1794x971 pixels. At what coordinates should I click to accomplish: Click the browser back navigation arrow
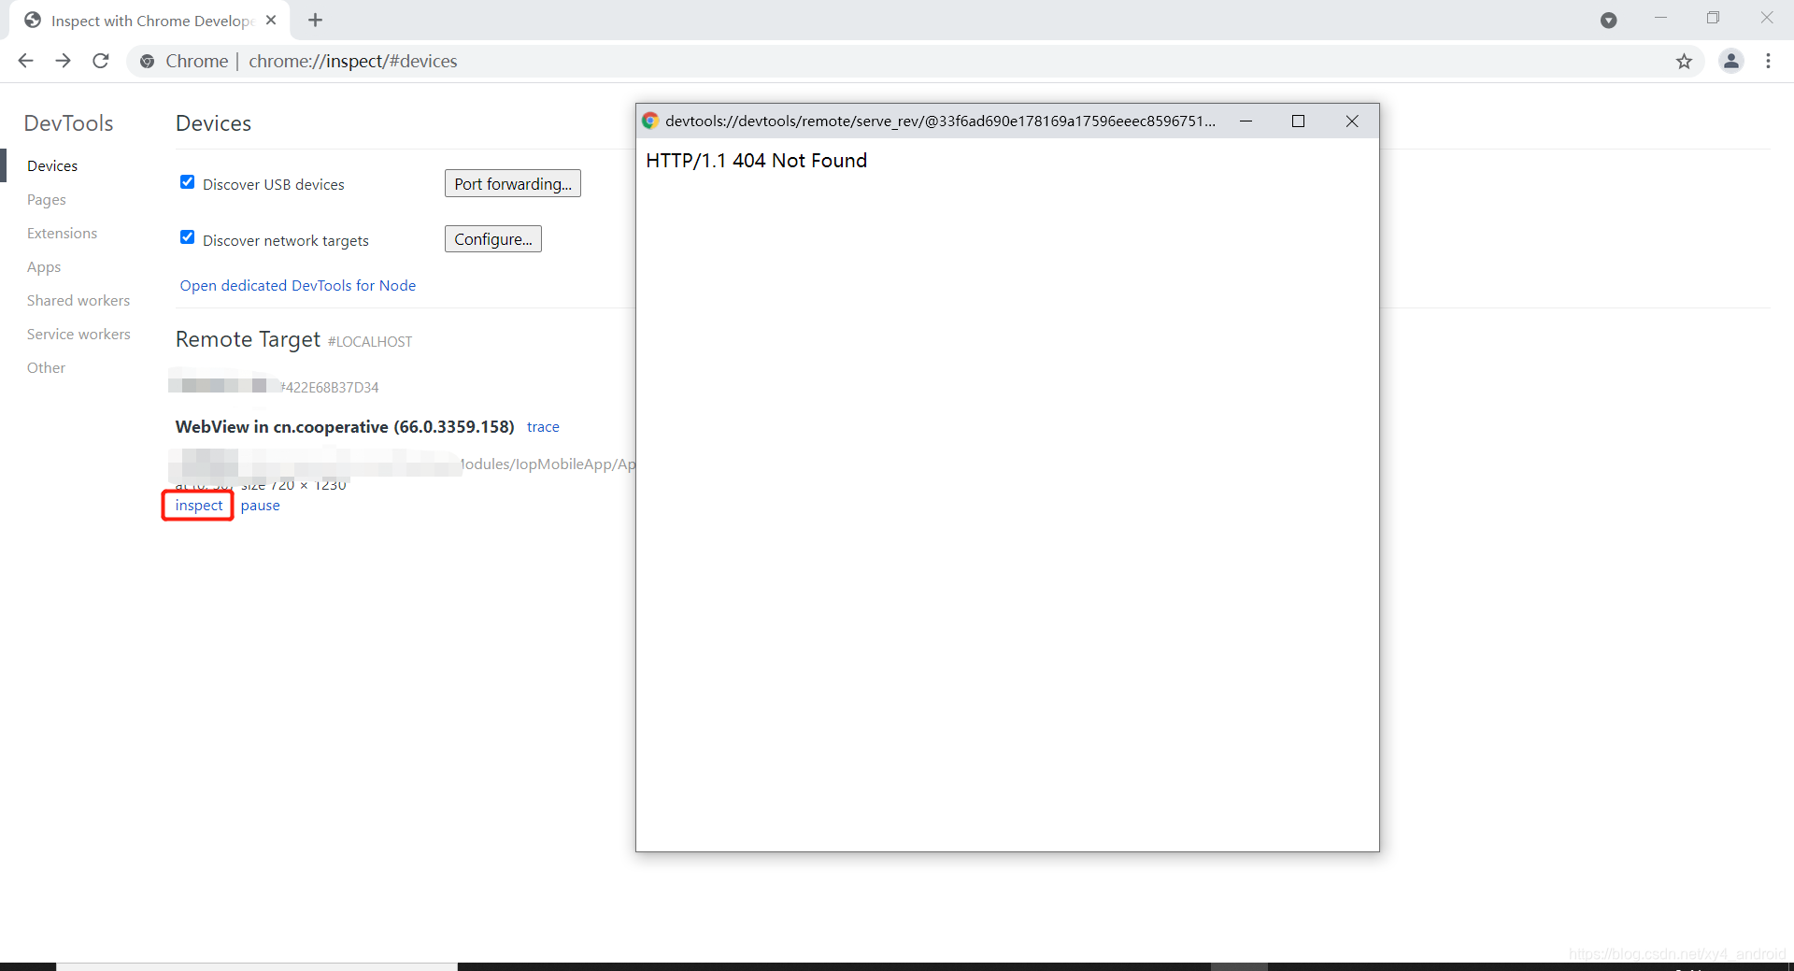25,61
